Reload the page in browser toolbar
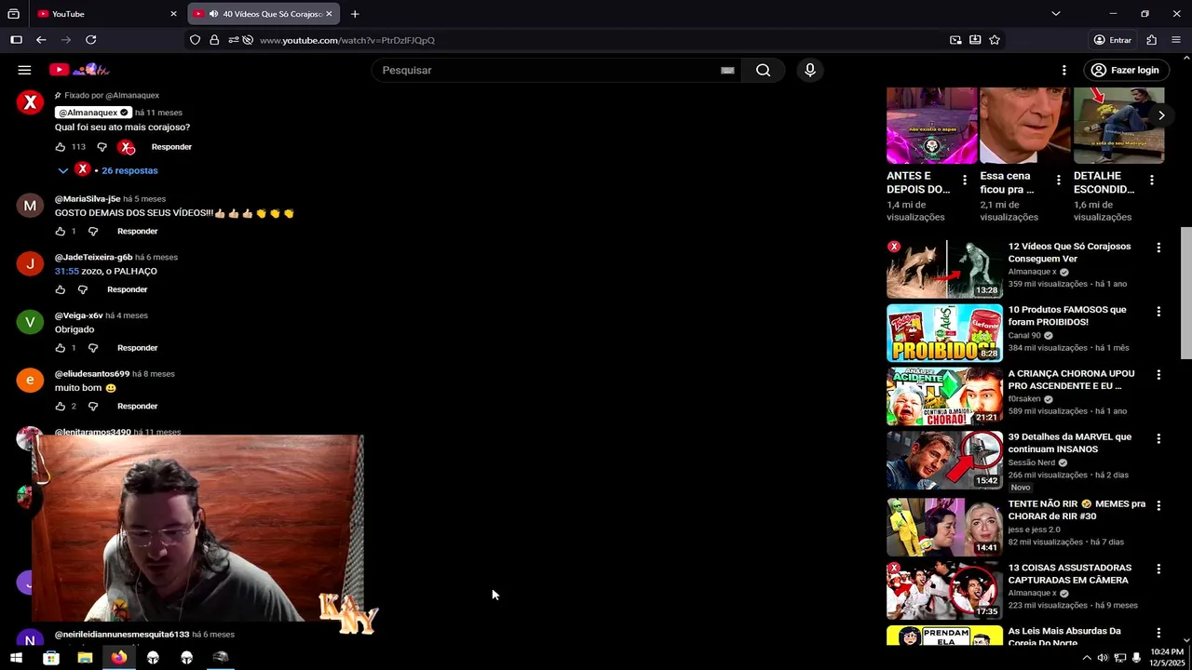This screenshot has height=670, width=1192. click(90, 40)
